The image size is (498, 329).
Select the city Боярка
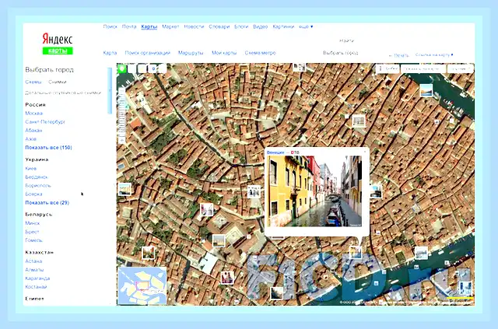pyautogui.click(x=33, y=194)
